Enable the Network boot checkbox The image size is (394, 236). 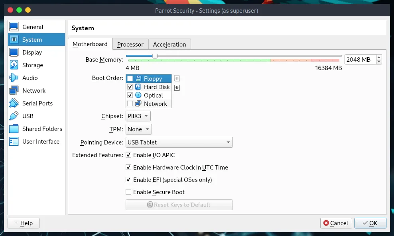pos(130,103)
